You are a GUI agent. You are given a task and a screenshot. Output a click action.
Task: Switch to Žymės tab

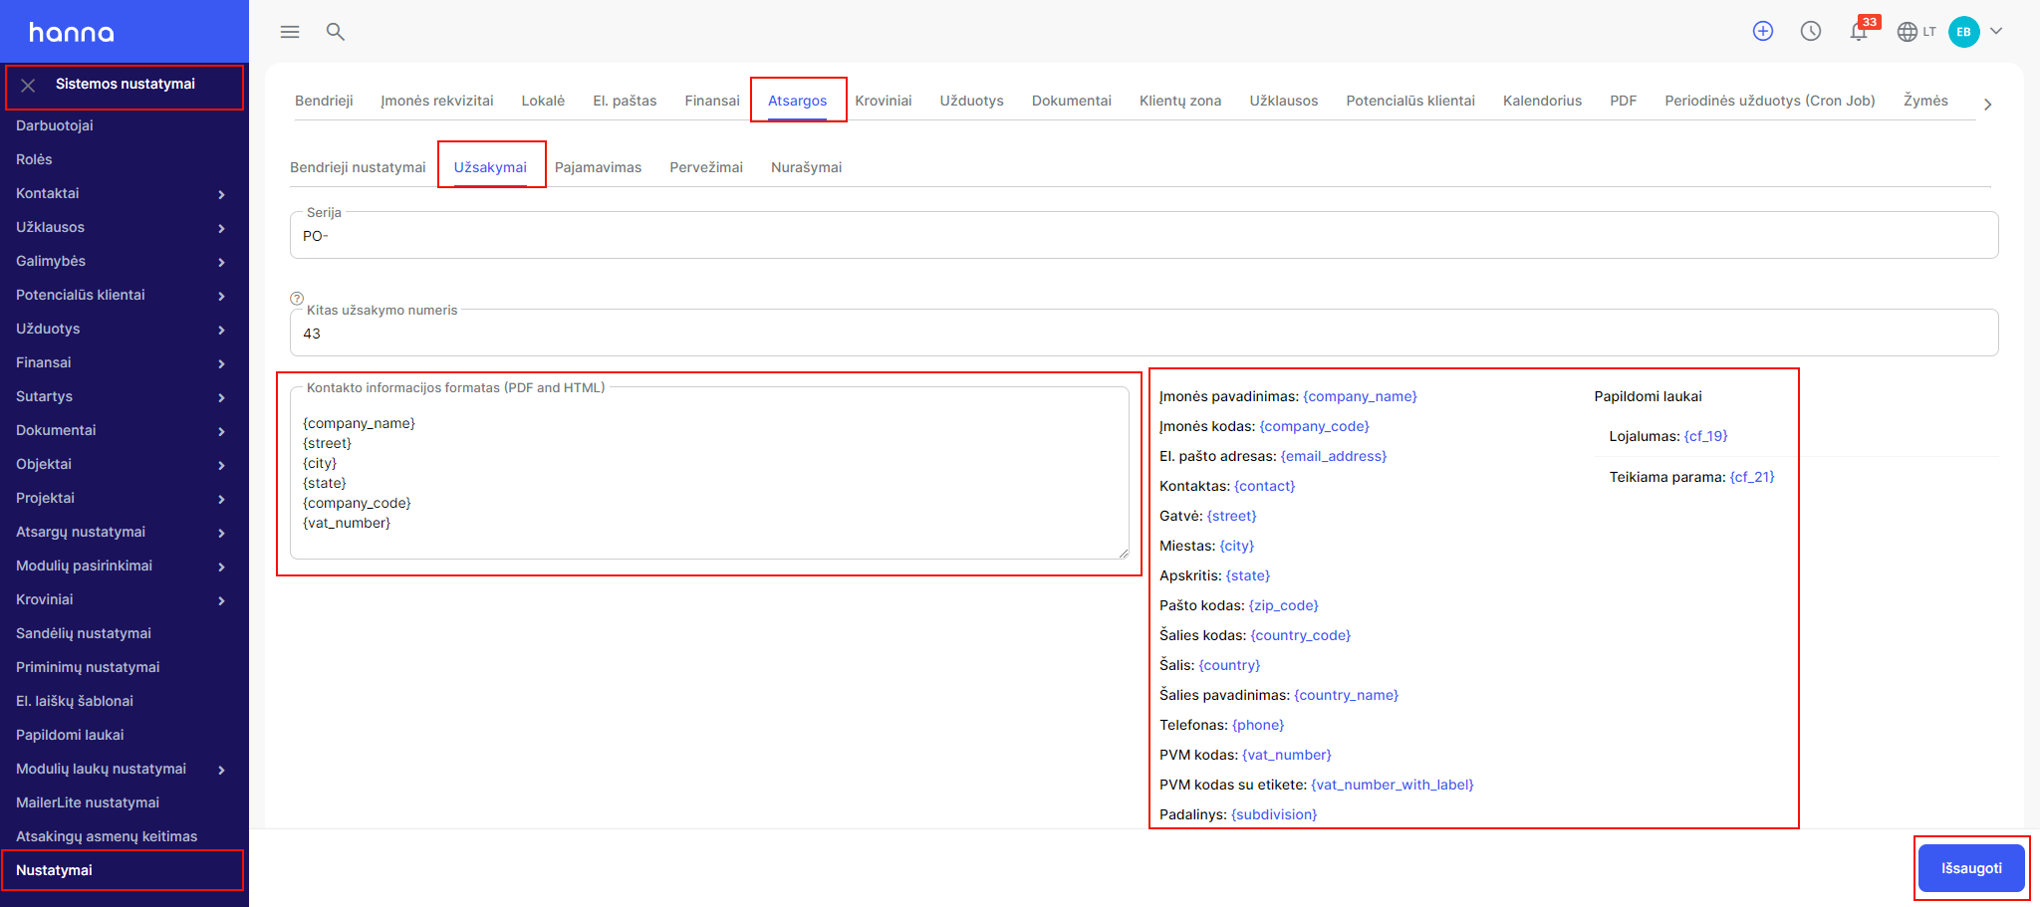[x=1925, y=101]
